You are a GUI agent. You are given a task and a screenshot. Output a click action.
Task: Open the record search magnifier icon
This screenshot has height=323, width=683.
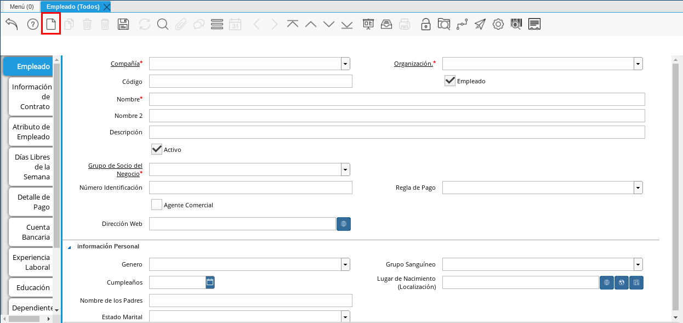click(x=162, y=24)
